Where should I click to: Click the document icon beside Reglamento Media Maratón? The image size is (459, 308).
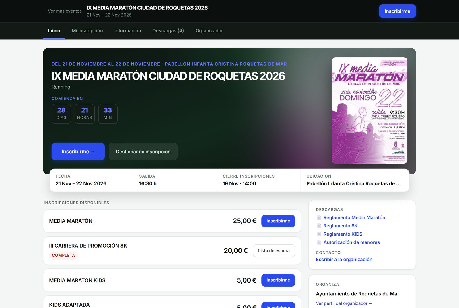[319, 218]
